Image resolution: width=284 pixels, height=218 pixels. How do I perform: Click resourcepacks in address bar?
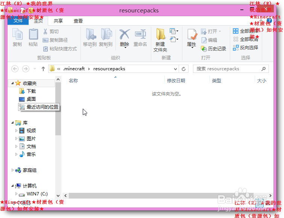tap(109, 69)
